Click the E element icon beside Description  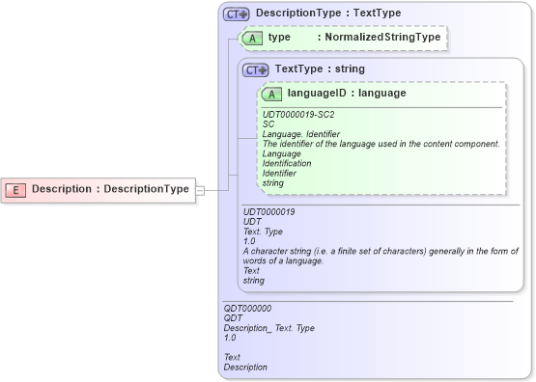(x=15, y=190)
